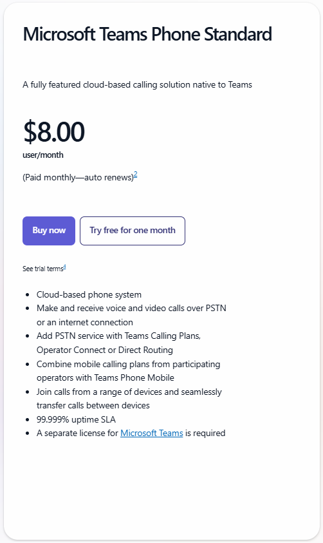Image resolution: width=323 pixels, height=543 pixels.
Task: Open footnote 2 beside auto renews
Action: tap(136, 175)
